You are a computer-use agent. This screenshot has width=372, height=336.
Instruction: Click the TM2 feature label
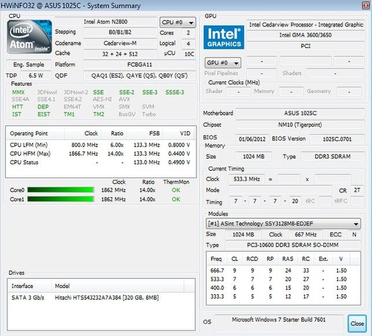pos(99,115)
